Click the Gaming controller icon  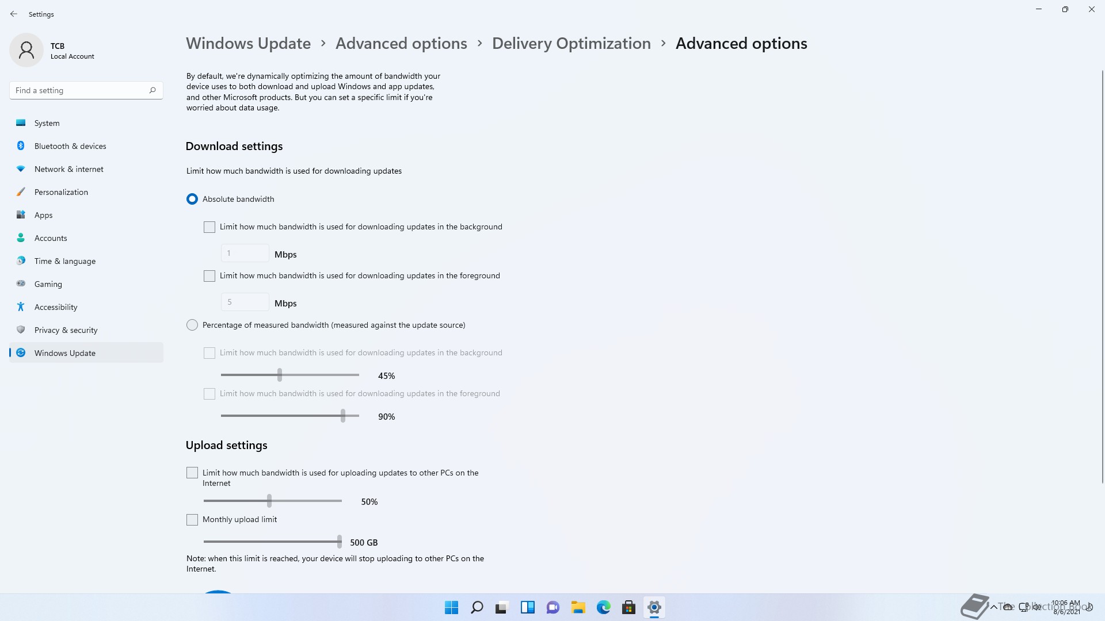coord(21,284)
